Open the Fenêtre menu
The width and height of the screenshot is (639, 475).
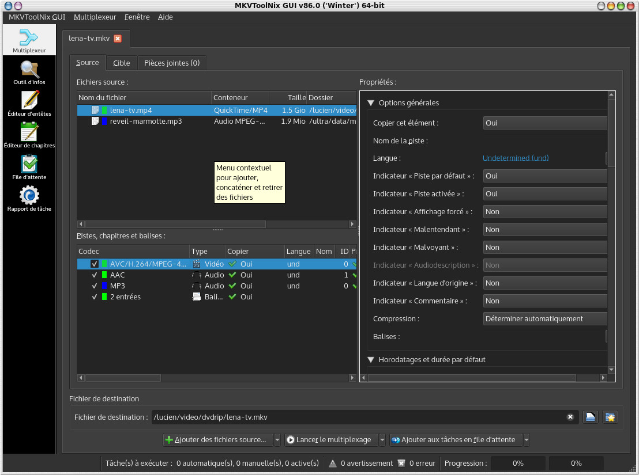[137, 17]
